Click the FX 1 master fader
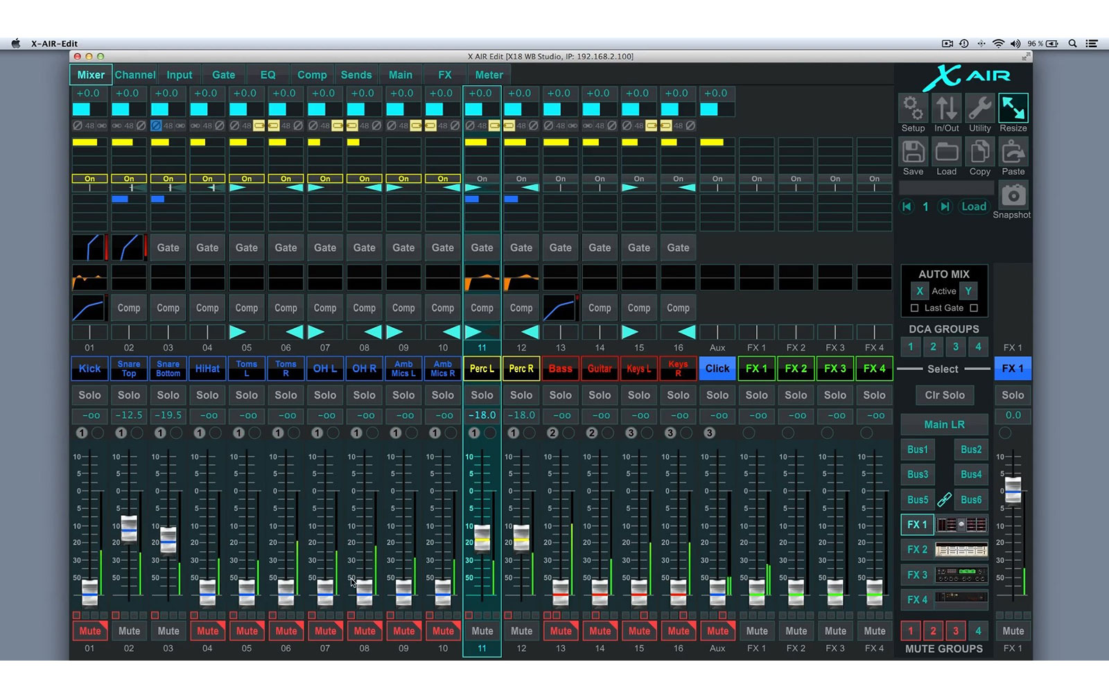Viewport: 1109px width, 698px height. click(x=1013, y=489)
